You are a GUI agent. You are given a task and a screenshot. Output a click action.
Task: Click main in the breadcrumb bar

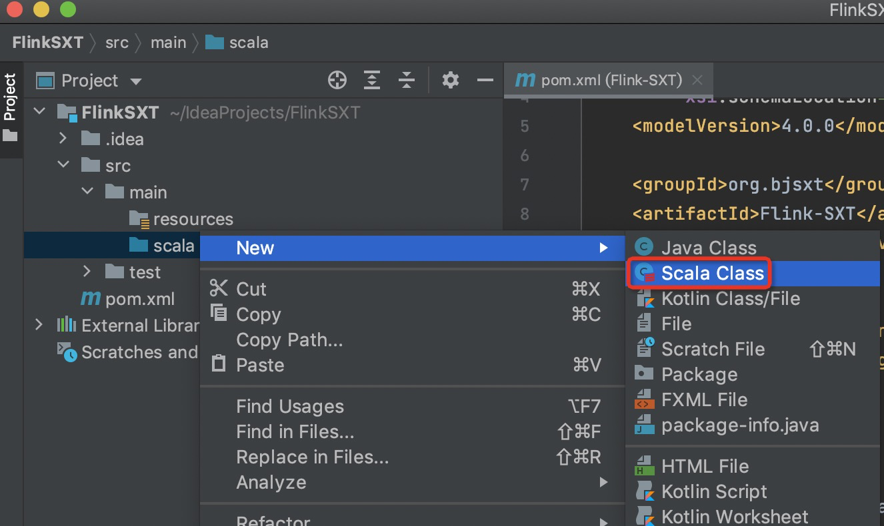[168, 43]
